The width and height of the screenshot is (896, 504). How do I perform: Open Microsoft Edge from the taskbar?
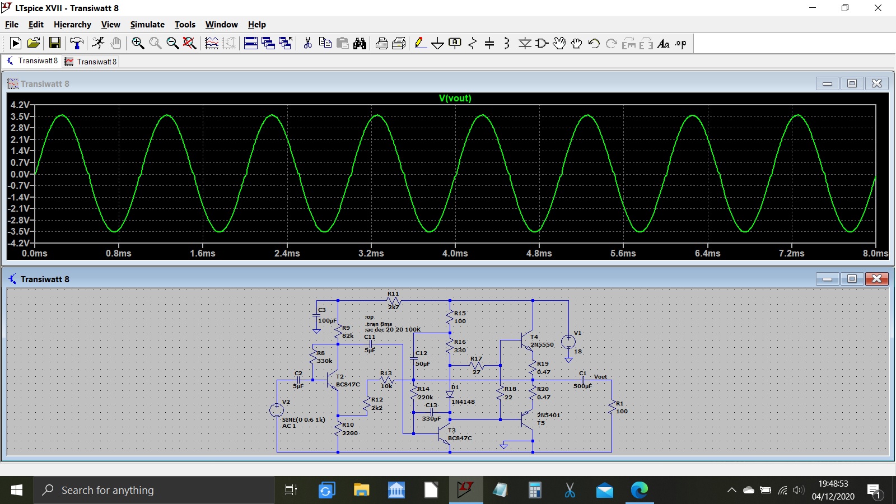coord(639,490)
